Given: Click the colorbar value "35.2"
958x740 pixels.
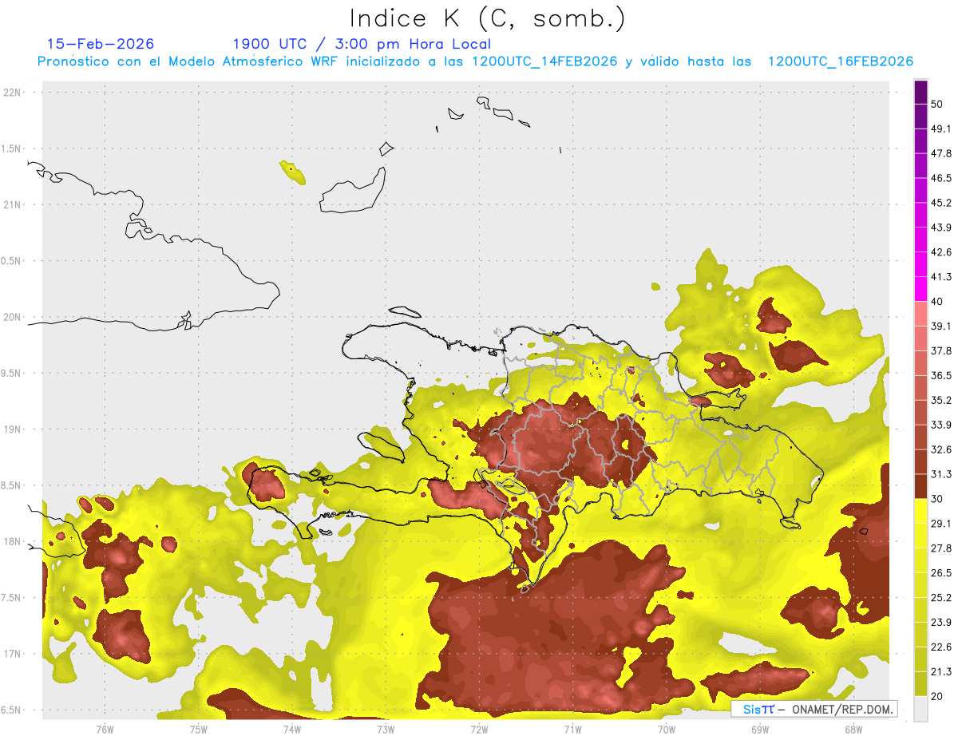Looking at the screenshot, I should [941, 401].
